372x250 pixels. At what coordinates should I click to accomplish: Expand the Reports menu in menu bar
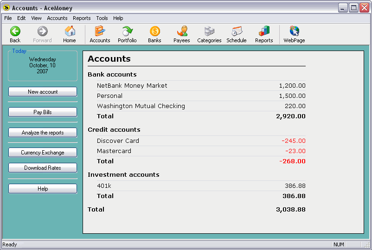pos(82,18)
